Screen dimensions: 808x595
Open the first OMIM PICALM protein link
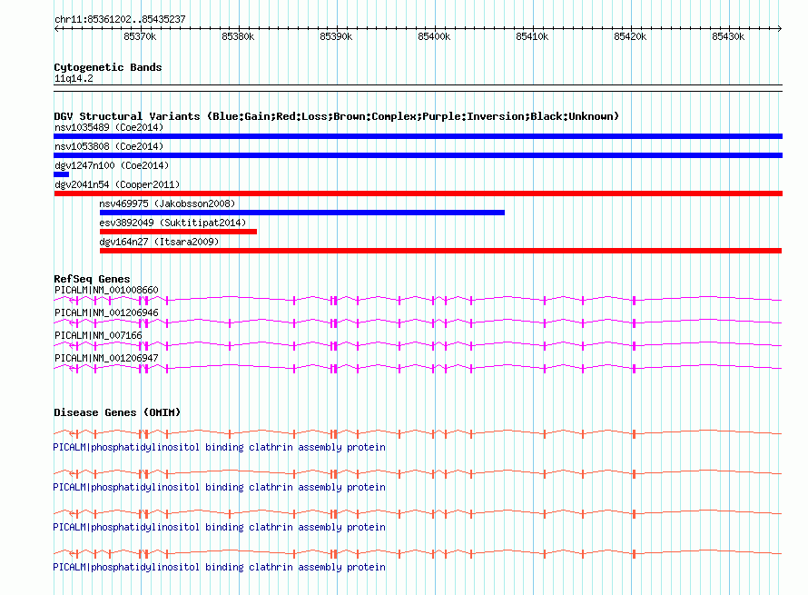(219, 448)
